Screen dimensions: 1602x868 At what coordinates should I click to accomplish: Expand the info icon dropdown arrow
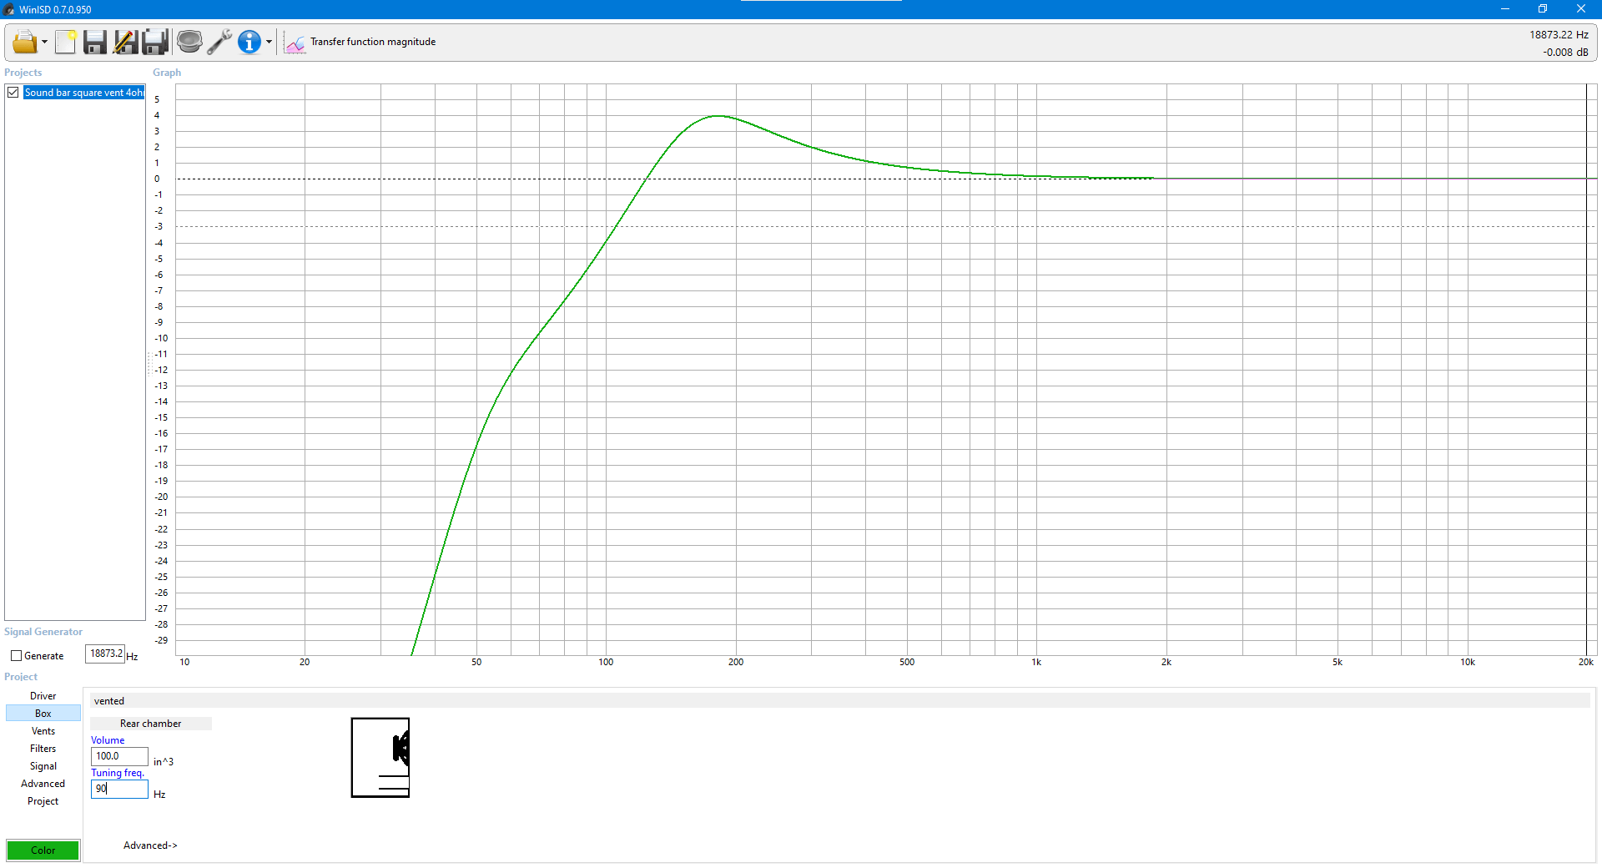(269, 42)
